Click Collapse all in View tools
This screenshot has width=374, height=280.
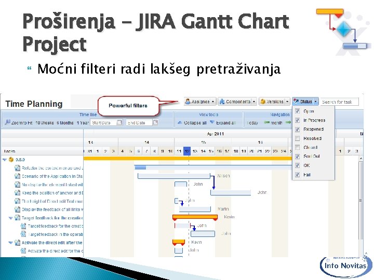192,123
